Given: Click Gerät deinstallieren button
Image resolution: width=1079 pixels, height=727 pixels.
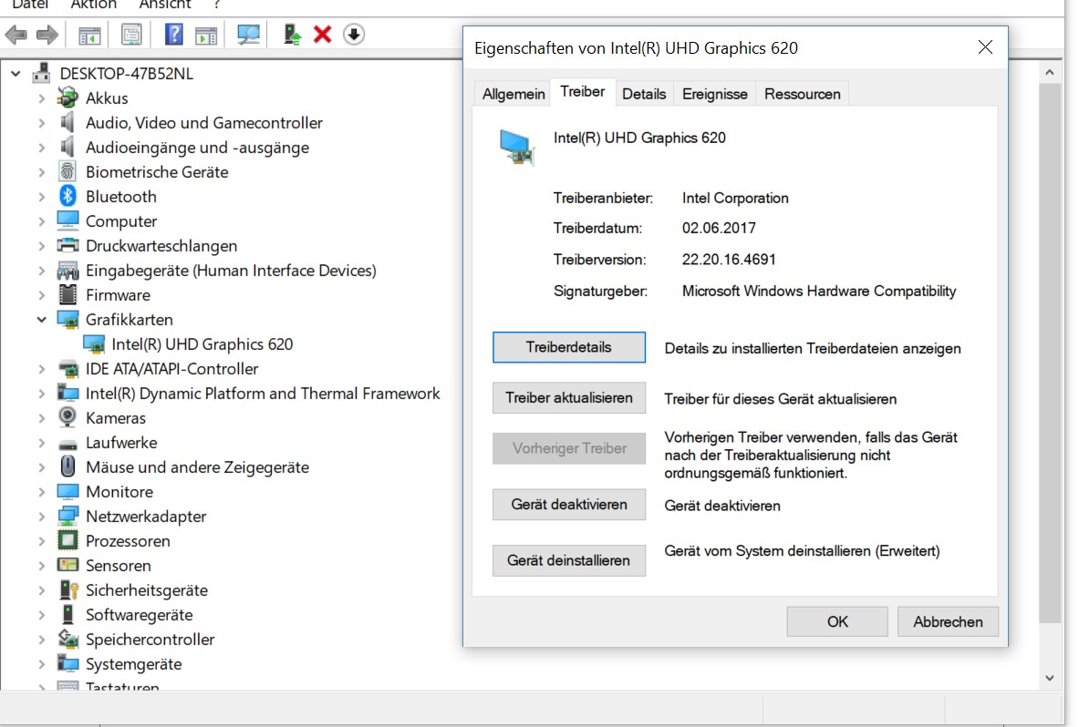Looking at the screenshot, I should [x=568, y=560].
